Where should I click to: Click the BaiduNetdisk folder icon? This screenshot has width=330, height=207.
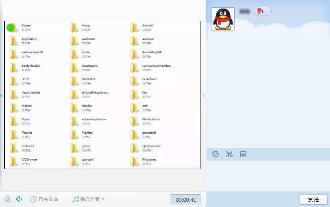coord(14,68)
